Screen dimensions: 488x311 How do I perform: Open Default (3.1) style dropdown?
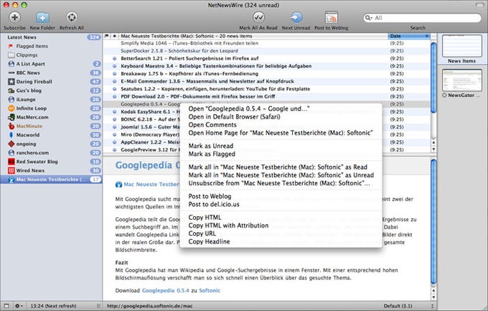[408, 306]
